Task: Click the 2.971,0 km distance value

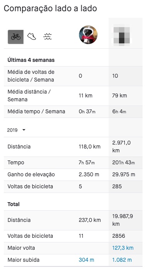Action: [121, 147]
